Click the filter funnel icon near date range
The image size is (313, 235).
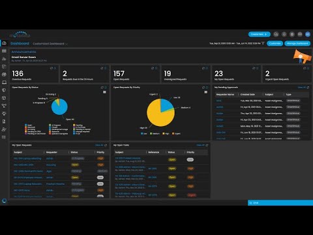point(263,43)
